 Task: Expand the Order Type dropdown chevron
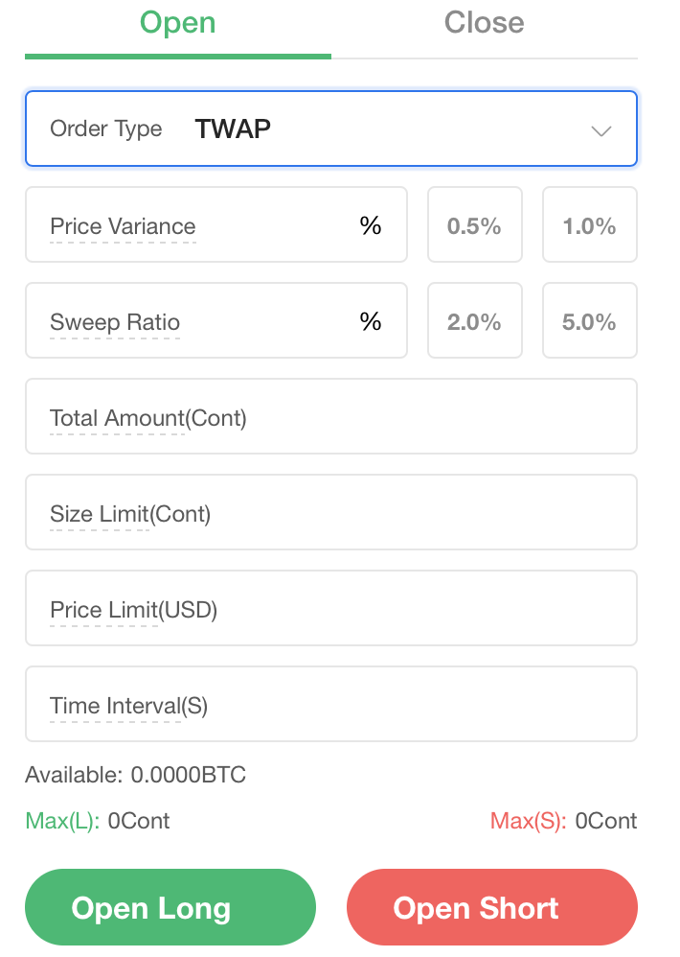pos(601,130)
